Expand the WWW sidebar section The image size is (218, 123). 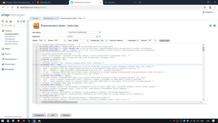(8, 49)
